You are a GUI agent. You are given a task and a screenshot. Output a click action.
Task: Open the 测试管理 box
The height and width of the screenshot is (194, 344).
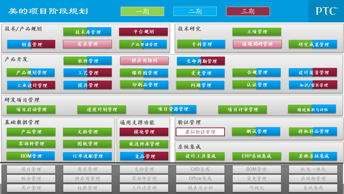coord(256,131)
